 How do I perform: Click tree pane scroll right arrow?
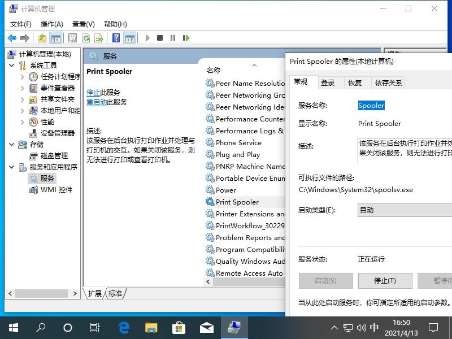click(75, 293)
